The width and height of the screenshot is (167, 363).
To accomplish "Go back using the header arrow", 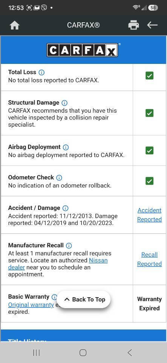I will pyautogui.click(x=152, y=25).
